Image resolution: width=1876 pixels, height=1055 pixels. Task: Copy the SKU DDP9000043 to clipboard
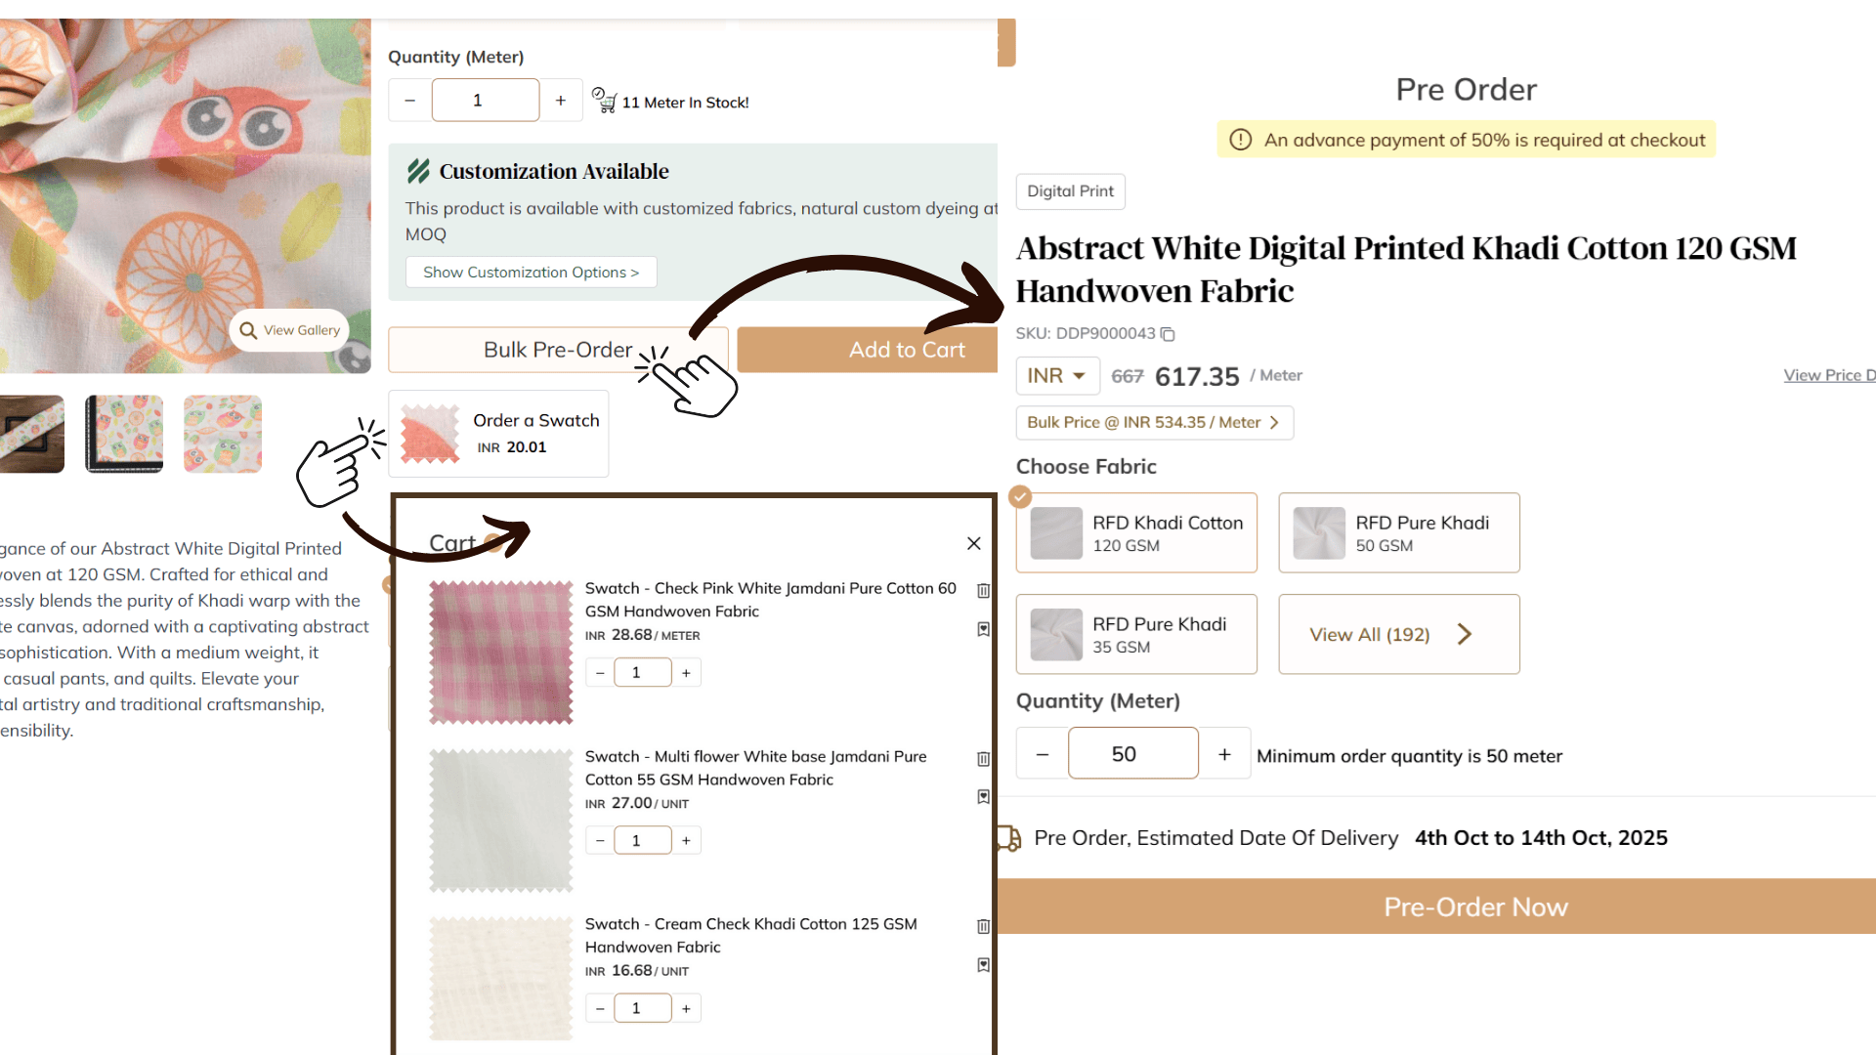(1168, 334)
